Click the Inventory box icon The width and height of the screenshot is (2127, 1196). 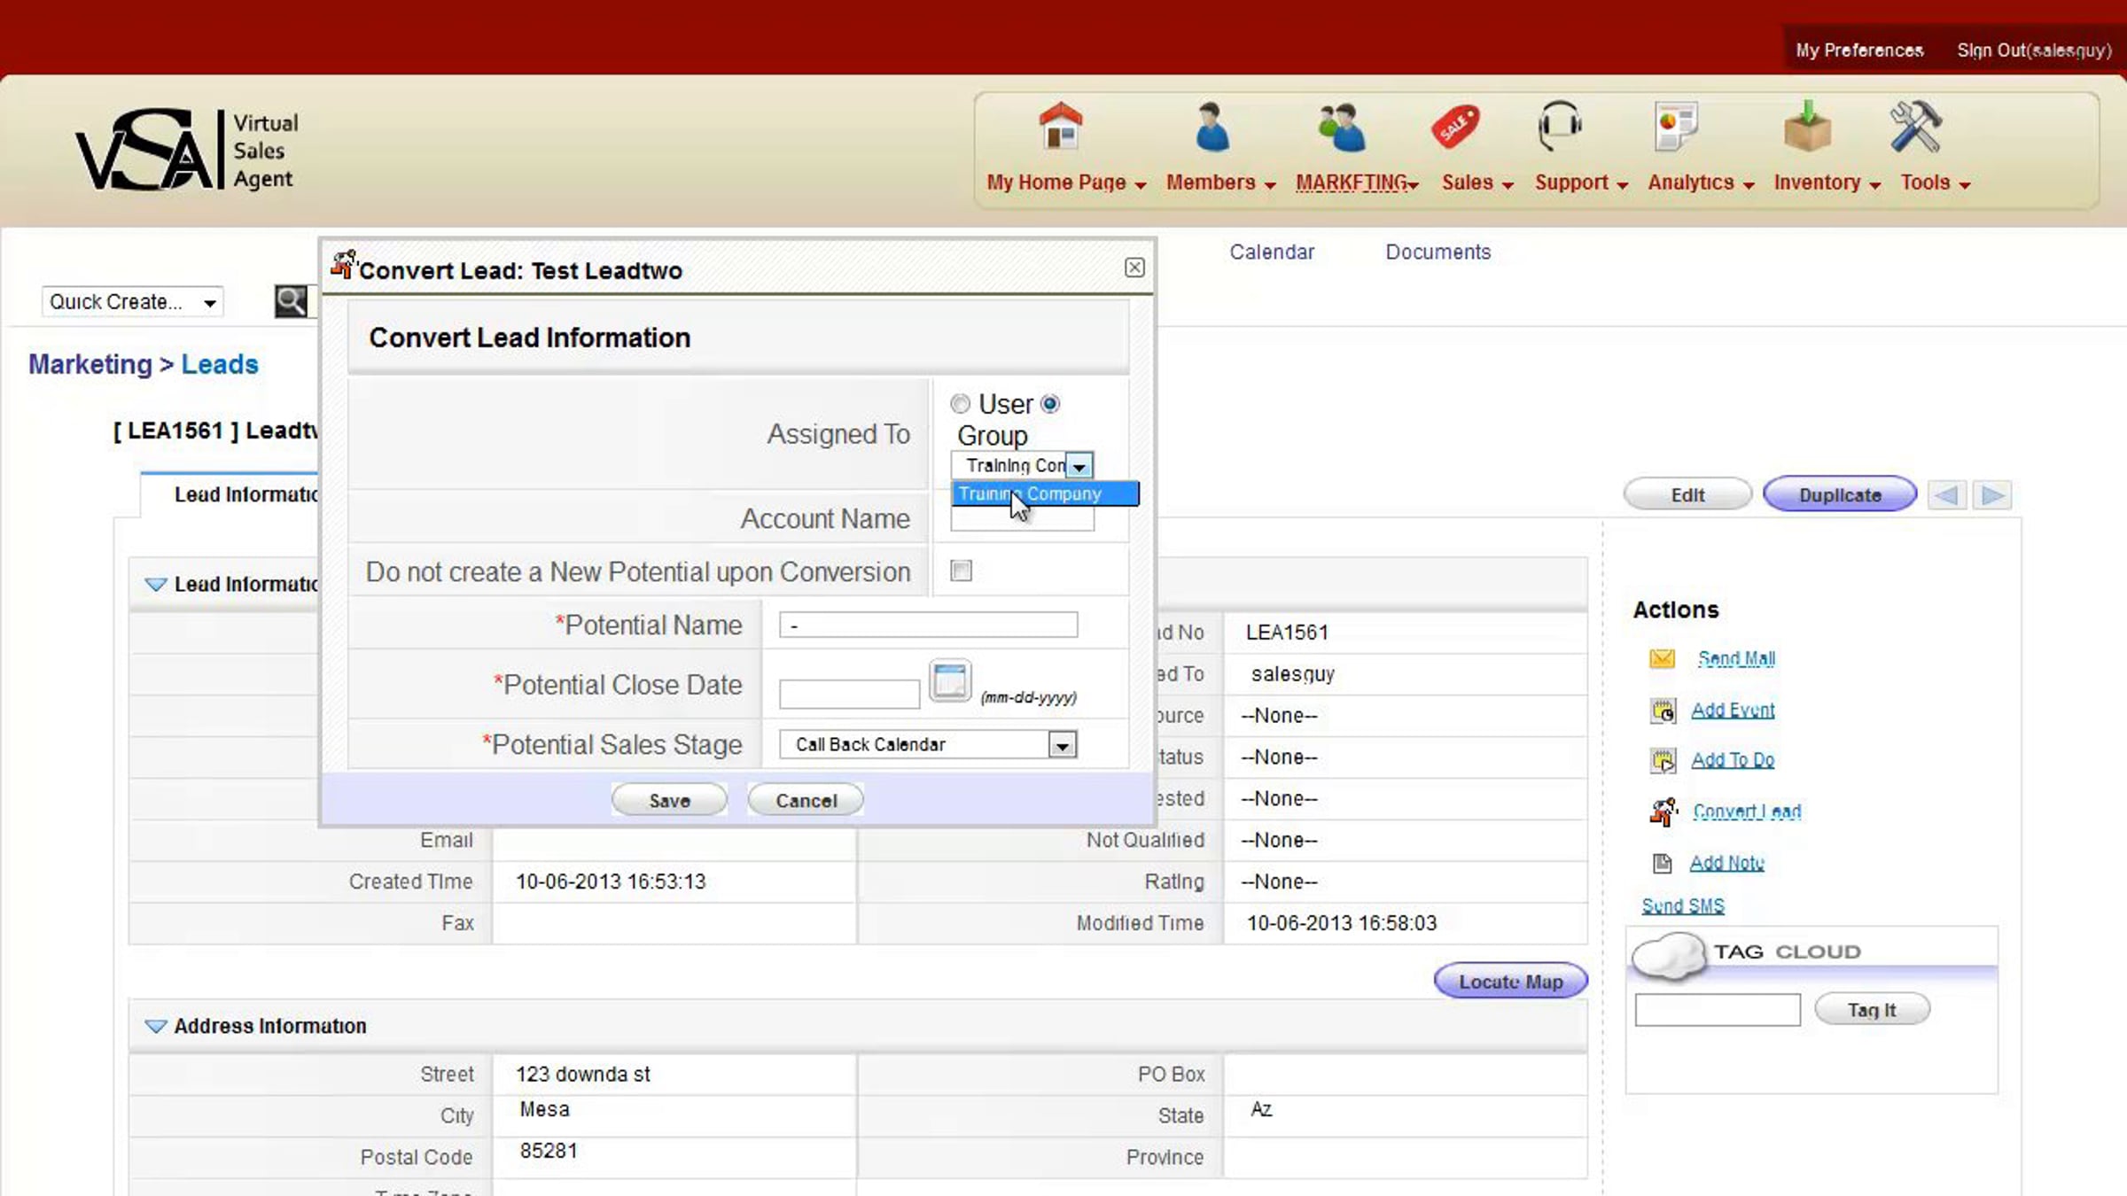[1807, 127]
